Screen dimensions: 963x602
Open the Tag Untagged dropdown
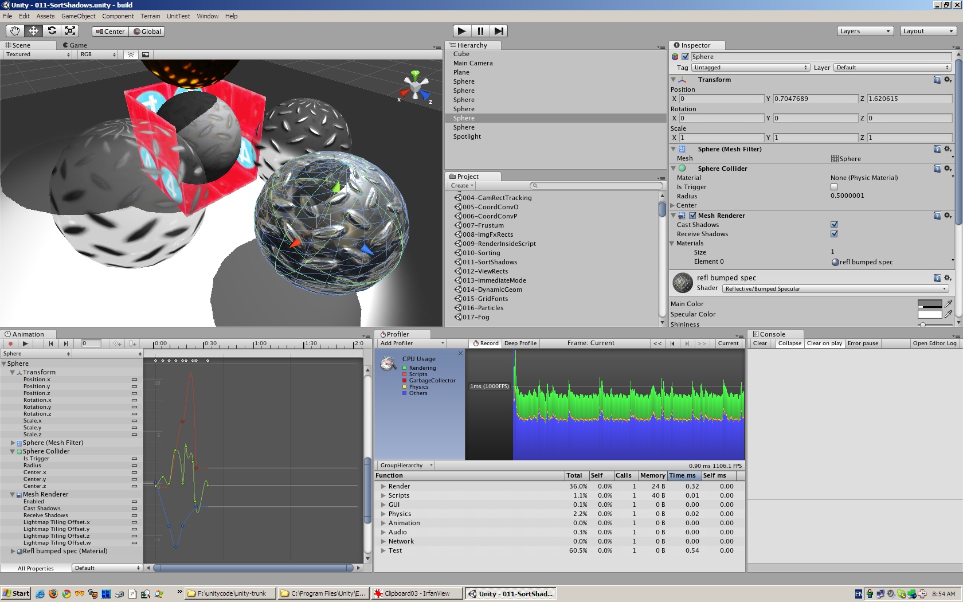(751, 68)
